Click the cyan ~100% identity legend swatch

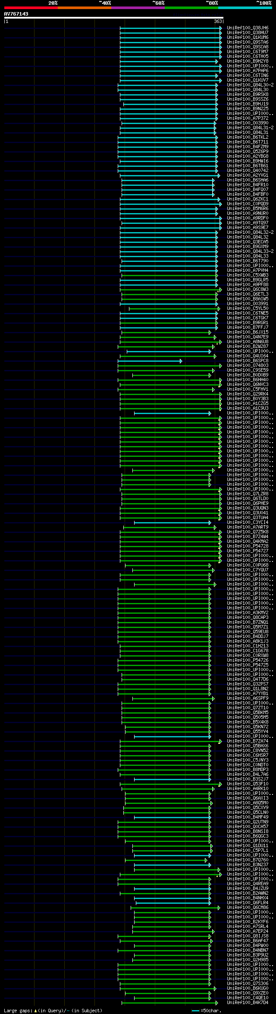245,8
